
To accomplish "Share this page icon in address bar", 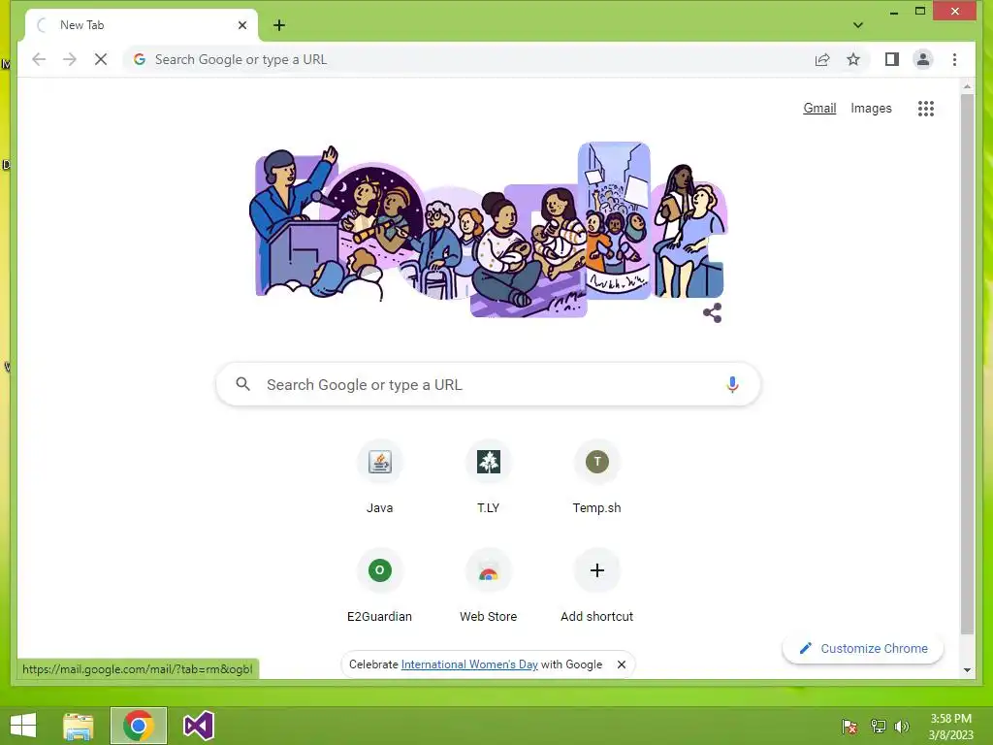I will coord(822,59).
